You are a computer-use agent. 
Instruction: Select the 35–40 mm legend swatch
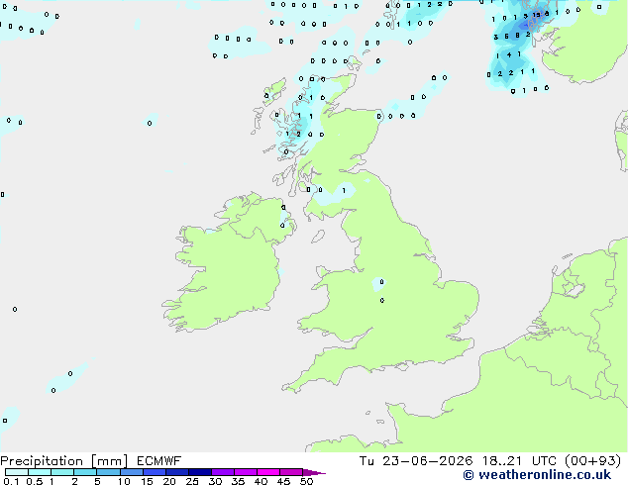245,472
